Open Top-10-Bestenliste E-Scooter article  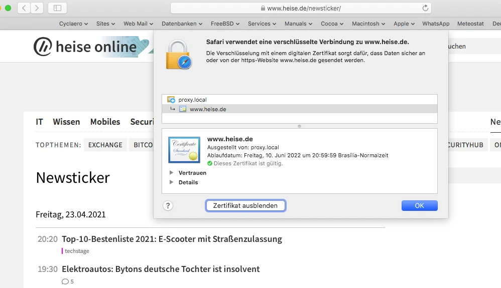tap(172, 239)
